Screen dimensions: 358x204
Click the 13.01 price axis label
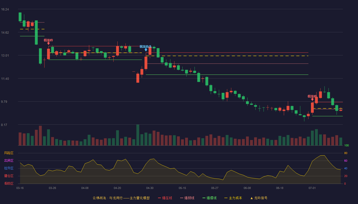click(5, 56)
